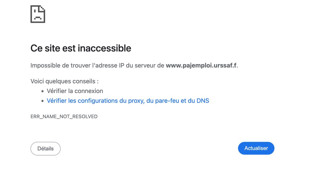Click the dog-eared paper glyph above the heading
The width and height of the screenshot is (309, 195).
coord(38,14)
